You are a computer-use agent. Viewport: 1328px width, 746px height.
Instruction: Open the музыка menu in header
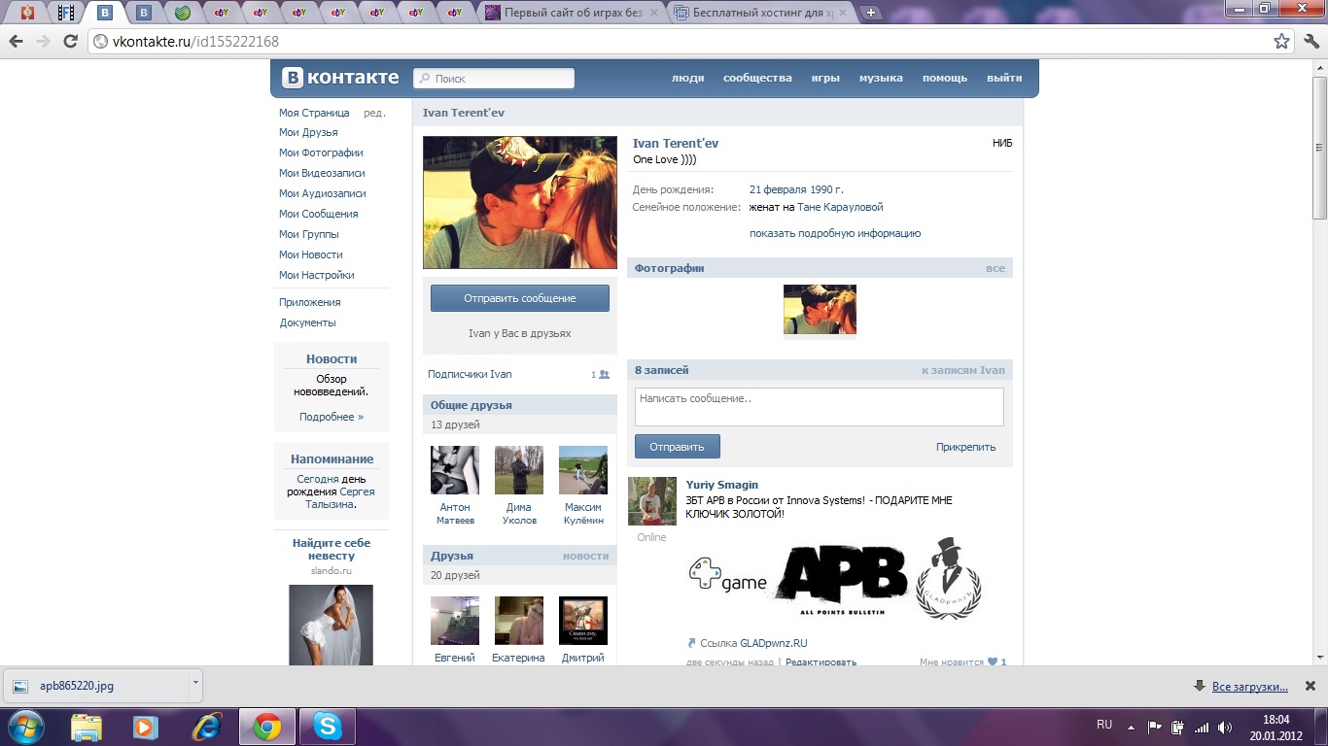pos(881,78)
